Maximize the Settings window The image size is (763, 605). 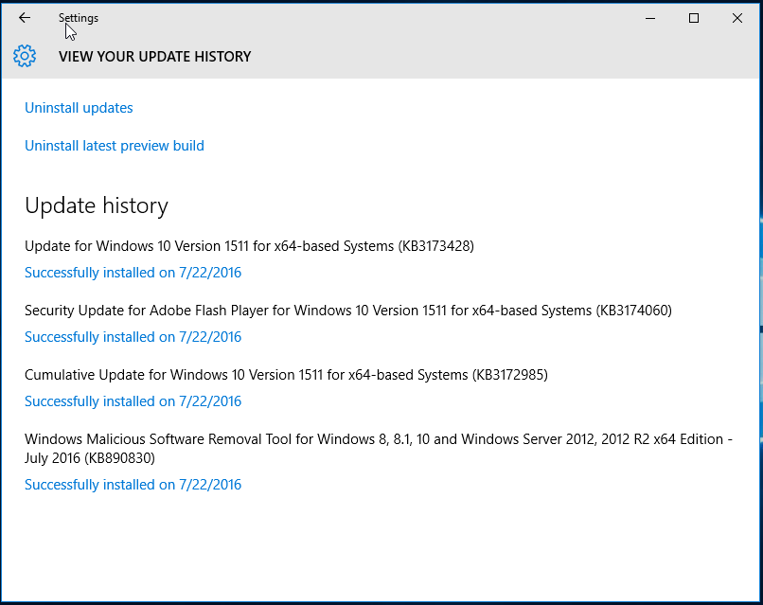point(694,19)
